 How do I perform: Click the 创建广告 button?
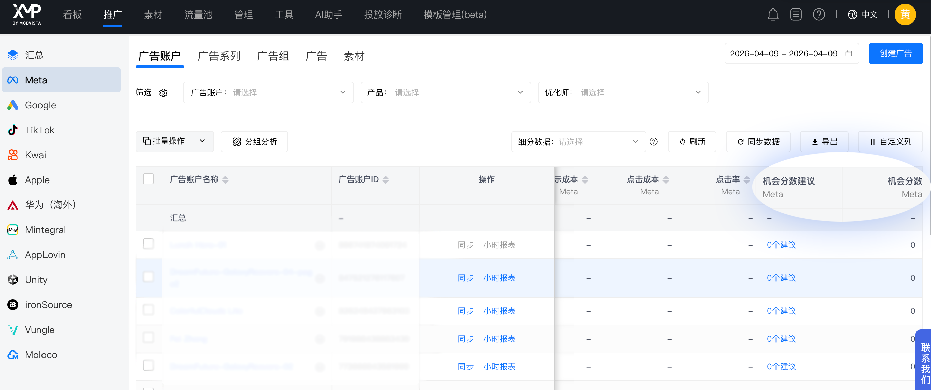pyautogui.click(x=896, y=53)
